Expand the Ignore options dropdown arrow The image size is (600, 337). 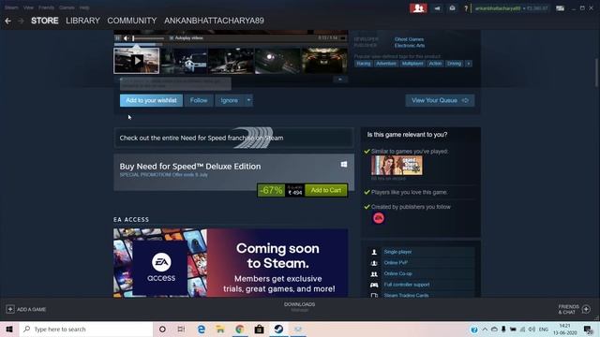click(x=248, y=100)
